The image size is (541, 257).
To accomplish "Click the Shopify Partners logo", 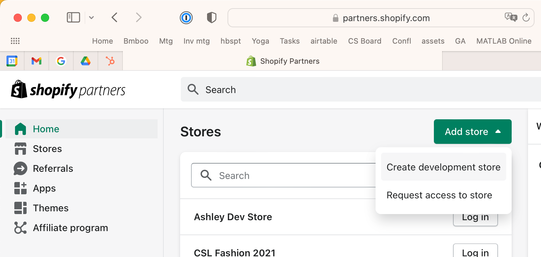I will [68, 90].
